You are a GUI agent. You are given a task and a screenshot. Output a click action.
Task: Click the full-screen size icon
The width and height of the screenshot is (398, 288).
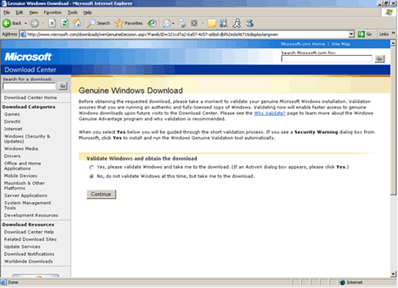pos(195,24)
